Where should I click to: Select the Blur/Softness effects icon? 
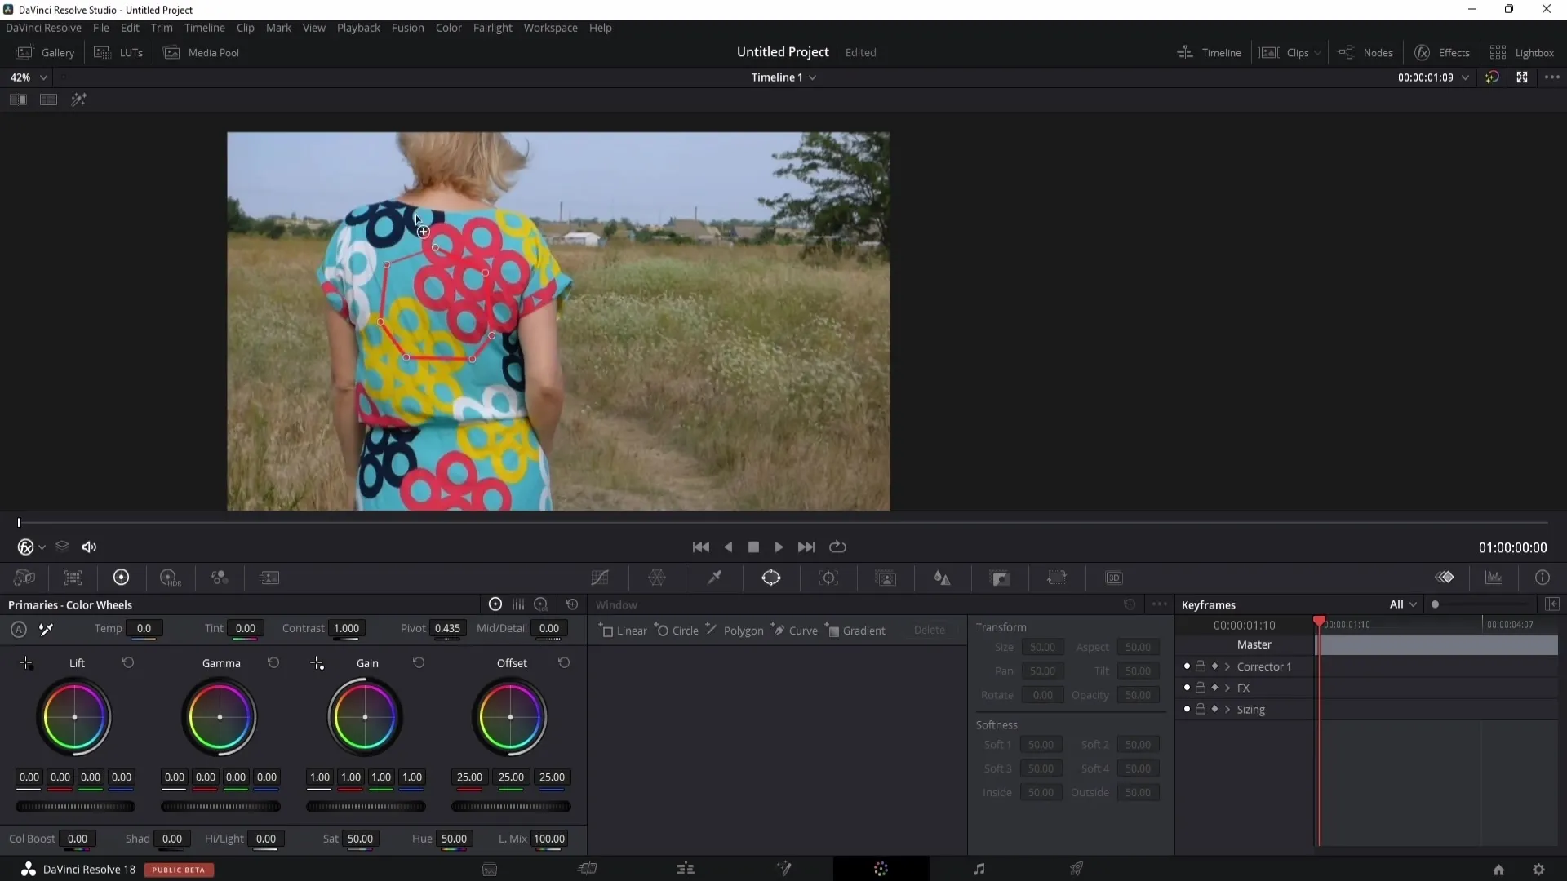coord(943,578)
